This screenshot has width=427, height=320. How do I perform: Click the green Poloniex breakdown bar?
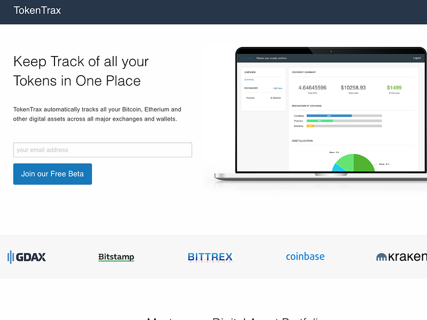tap(320, 121)
